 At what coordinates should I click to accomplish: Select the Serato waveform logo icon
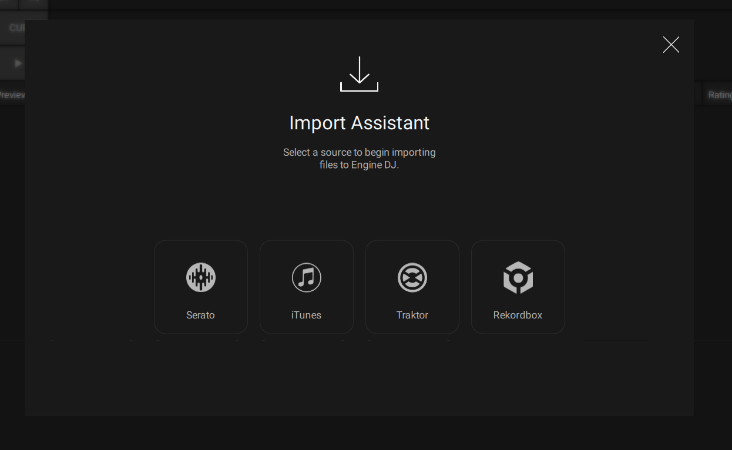(x=201, y=277)
